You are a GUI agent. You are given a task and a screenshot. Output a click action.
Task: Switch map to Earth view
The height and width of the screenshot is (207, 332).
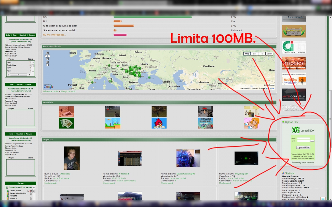click(269, 54)
